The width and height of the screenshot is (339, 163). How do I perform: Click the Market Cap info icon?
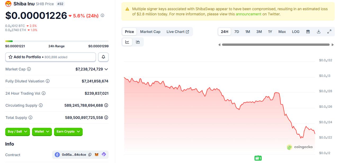[29, 69]
